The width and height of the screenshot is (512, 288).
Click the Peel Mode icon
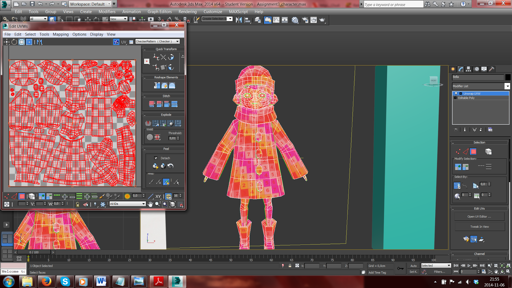(163, 166)
